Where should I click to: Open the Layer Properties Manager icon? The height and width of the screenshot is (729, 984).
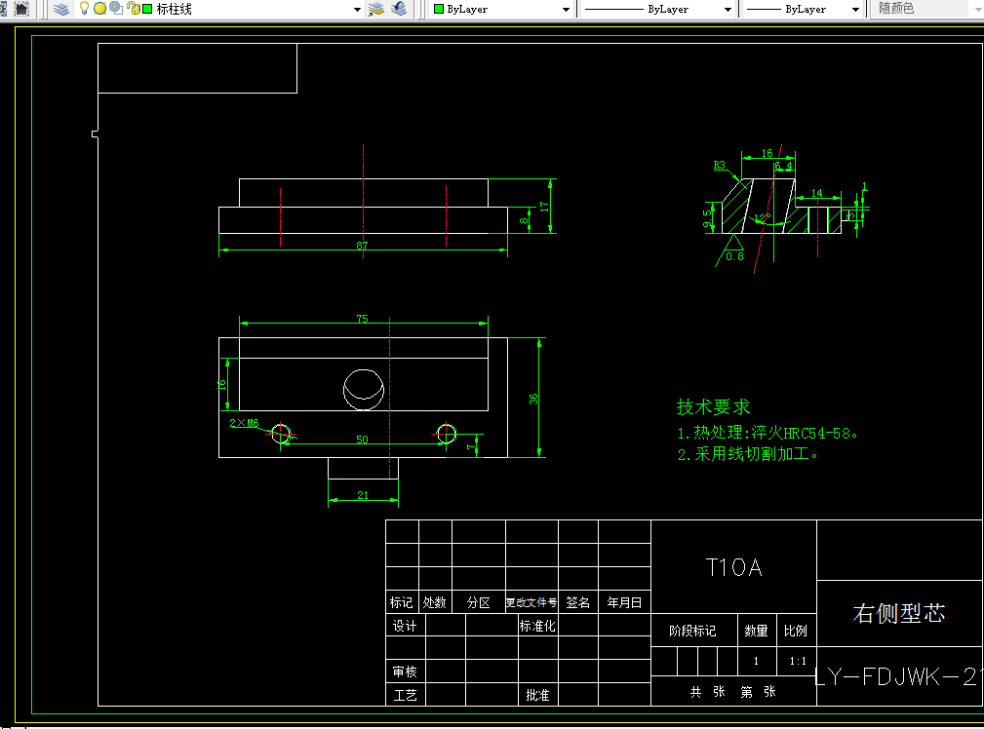(x=60, y=9)
